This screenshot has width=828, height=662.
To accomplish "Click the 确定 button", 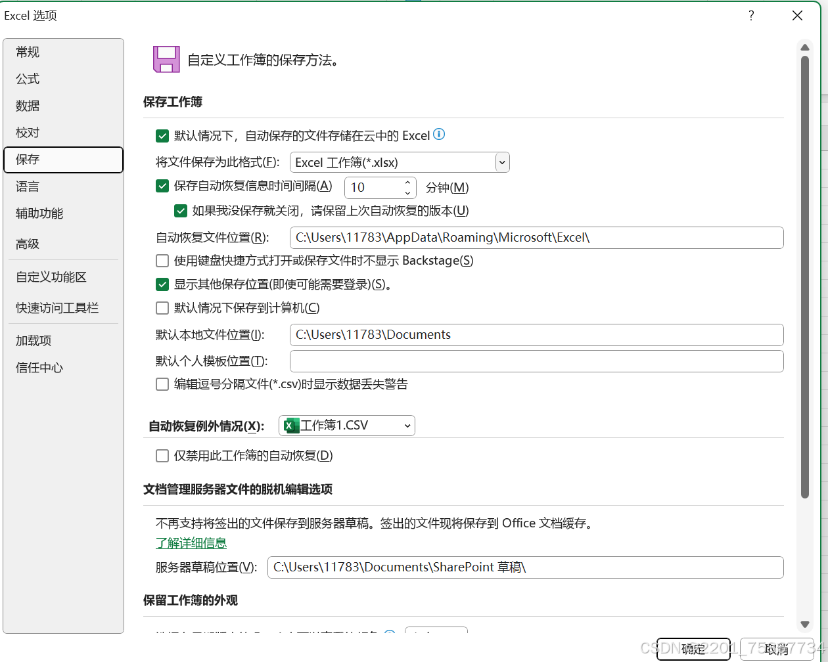I will coord(693,649).
